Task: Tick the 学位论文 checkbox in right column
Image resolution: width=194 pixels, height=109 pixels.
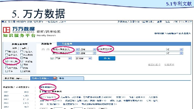Action: pyautogui.click(x=22, y=51)
